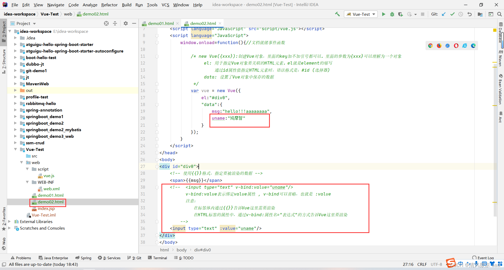Image resolution: width=504 pixels, height=270 pixels.
Task: Open profiler run options dropdown arrow
Action: point(416,14)
